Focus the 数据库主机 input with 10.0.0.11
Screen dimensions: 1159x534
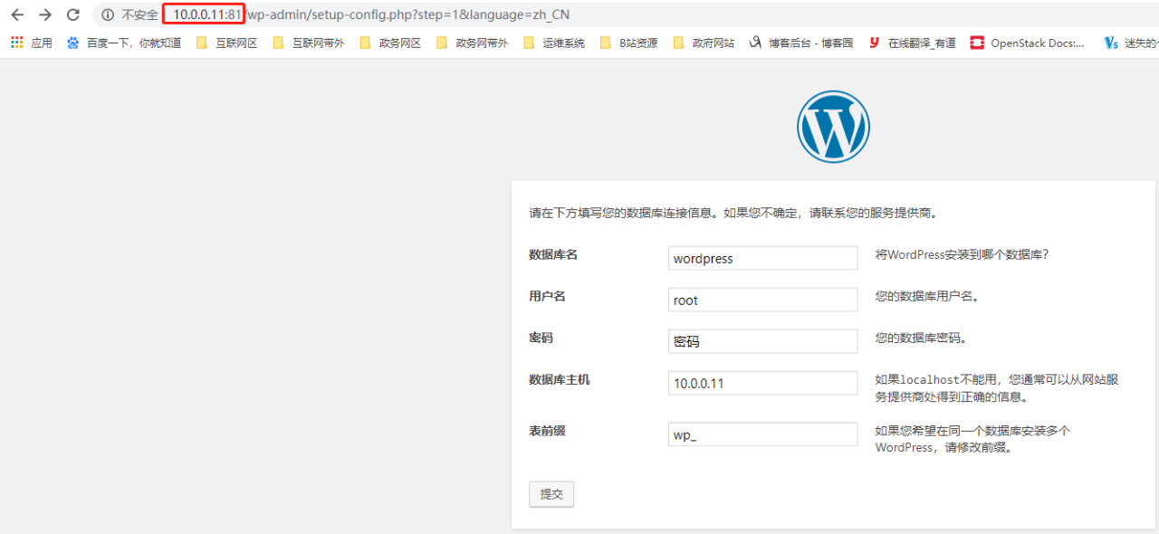tap(762, 383)
